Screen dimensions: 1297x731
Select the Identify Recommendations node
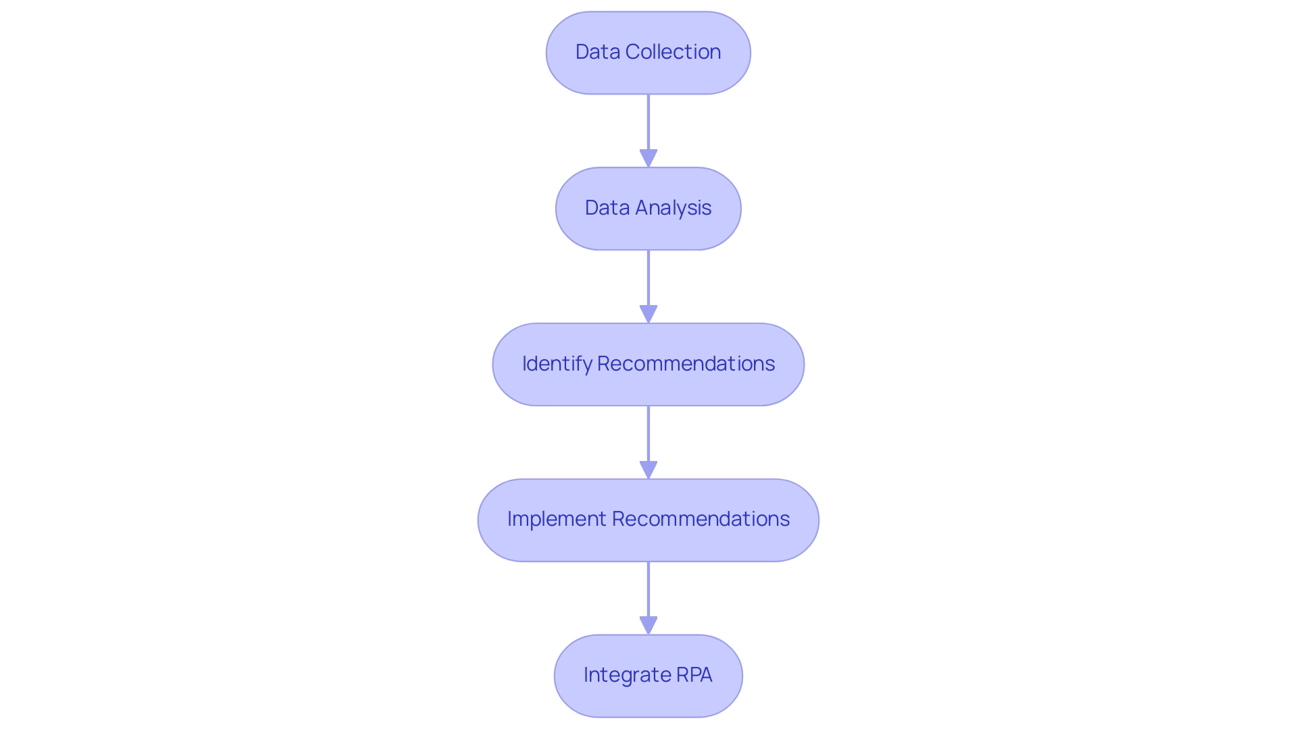coord(648,363)
